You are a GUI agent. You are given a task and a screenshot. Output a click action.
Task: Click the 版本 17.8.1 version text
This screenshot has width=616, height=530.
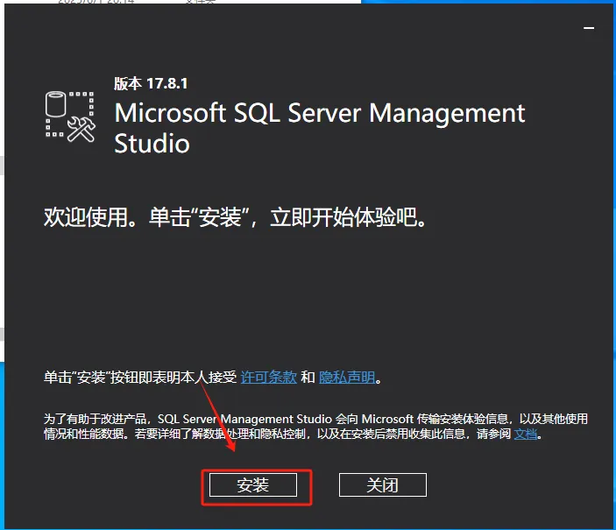click(x=151, y=83)
